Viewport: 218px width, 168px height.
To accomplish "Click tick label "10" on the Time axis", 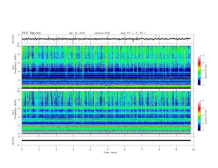I will (x=194, y=150).
